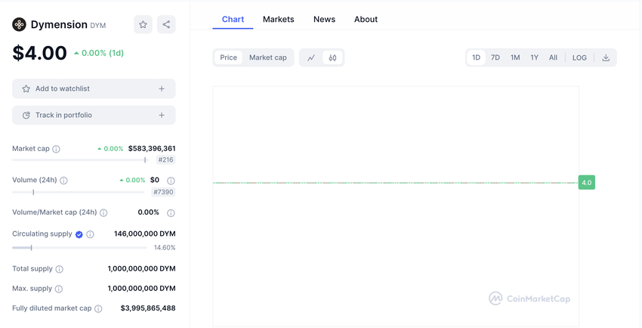Click the 0.00% (1d) price change
The image size is (642, 328).
pyautogui.click(x=99, y=53)
